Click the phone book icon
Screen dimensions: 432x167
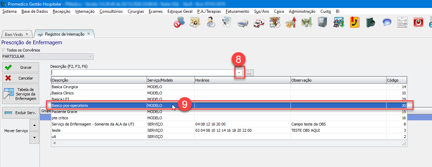coord(354,22)
